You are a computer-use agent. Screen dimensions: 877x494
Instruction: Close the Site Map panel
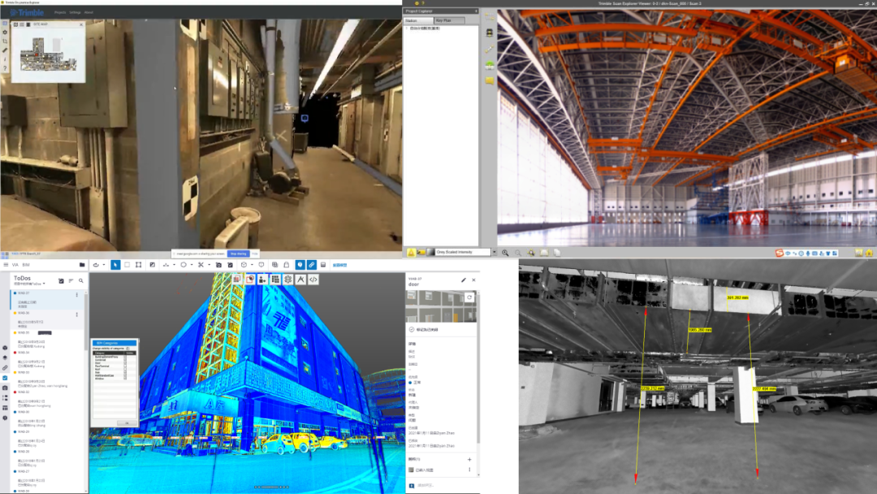[80, 24]
